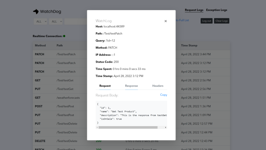This screenshot has width=266, height=150.
Task: Switch to the Response tab in dialog
Action: coord(131,86)
